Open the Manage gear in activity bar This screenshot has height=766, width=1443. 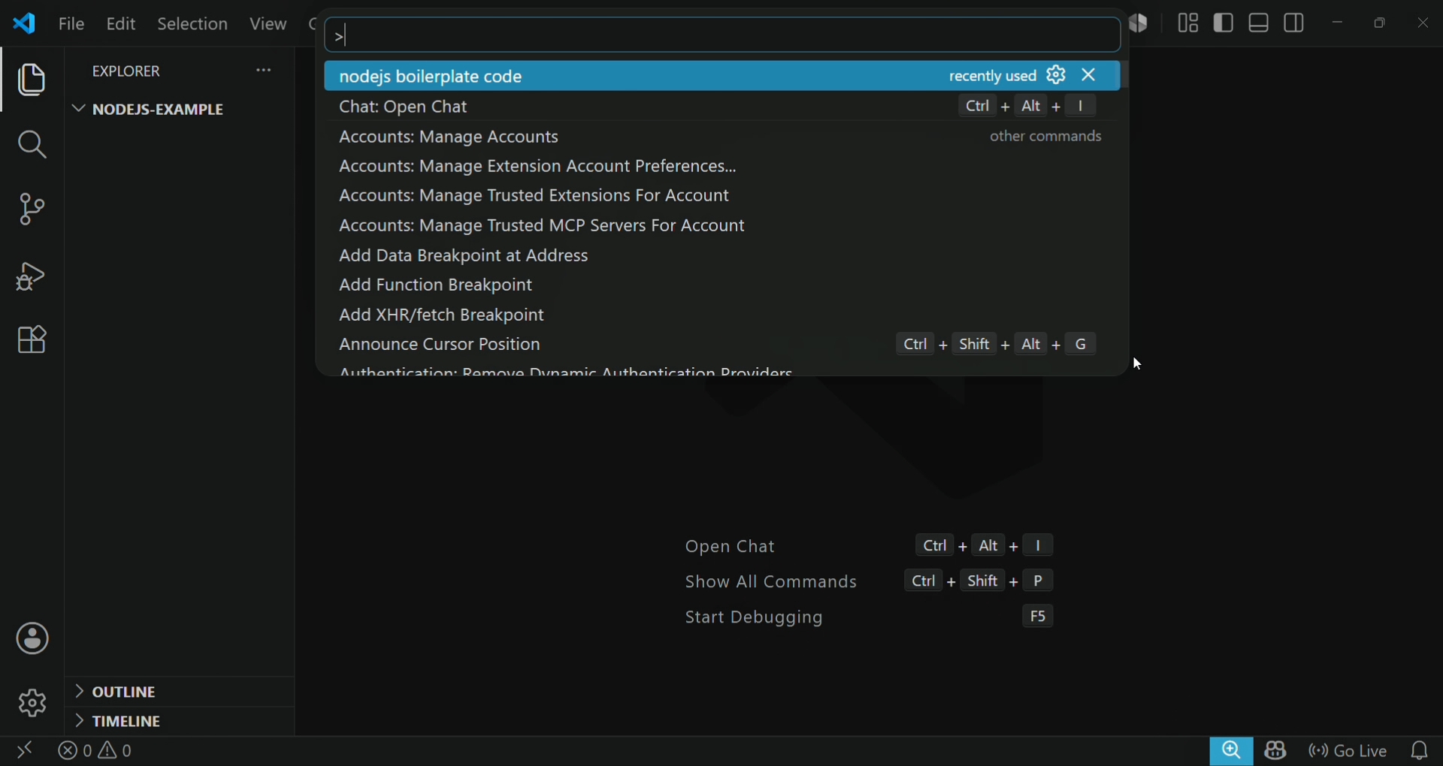point(32,704)
